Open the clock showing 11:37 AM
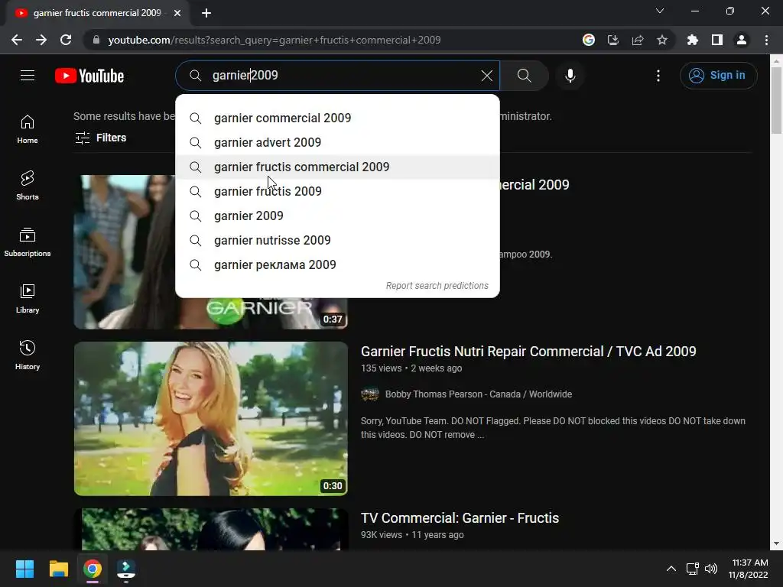Screen dimensions: 783x587 point(748,569)
